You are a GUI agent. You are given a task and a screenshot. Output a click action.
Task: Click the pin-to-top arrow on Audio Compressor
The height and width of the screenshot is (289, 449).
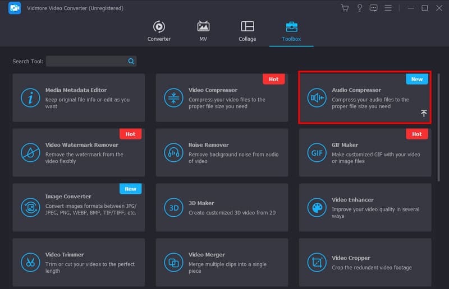tap(424, 113)
